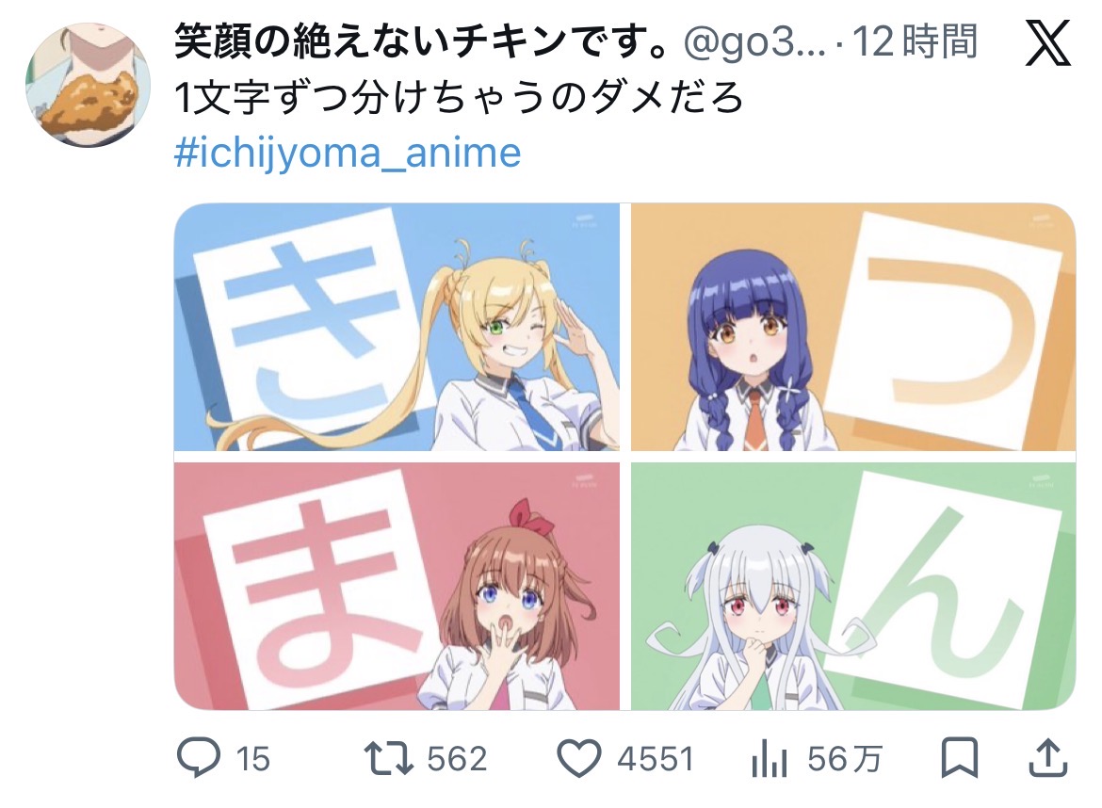Click the 4551 likes count

(x=655, y=759)
